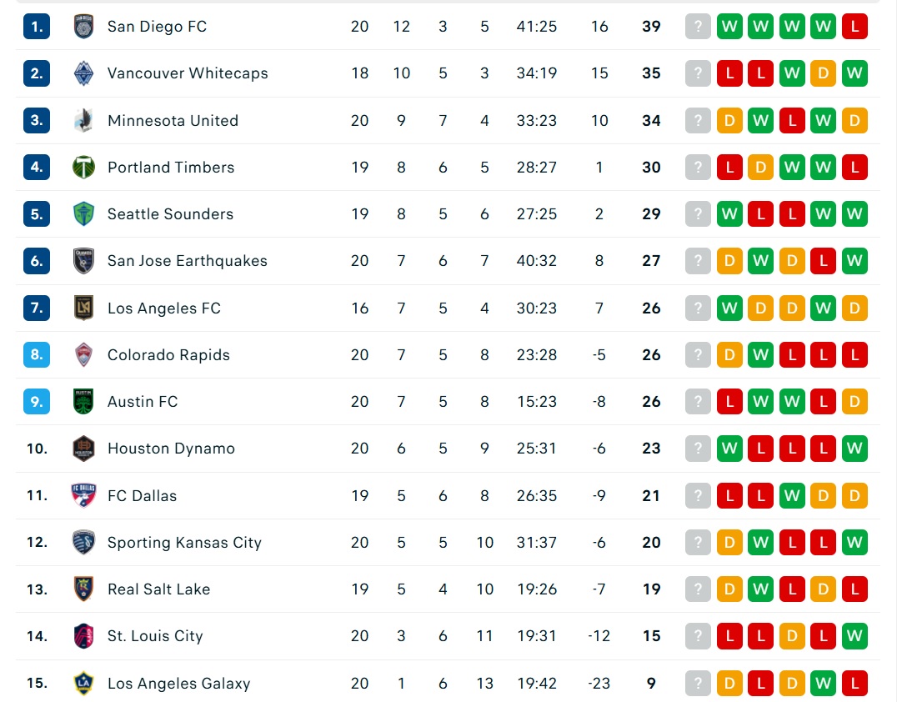Click the San Diego FC team crest

tap(83, 27)
